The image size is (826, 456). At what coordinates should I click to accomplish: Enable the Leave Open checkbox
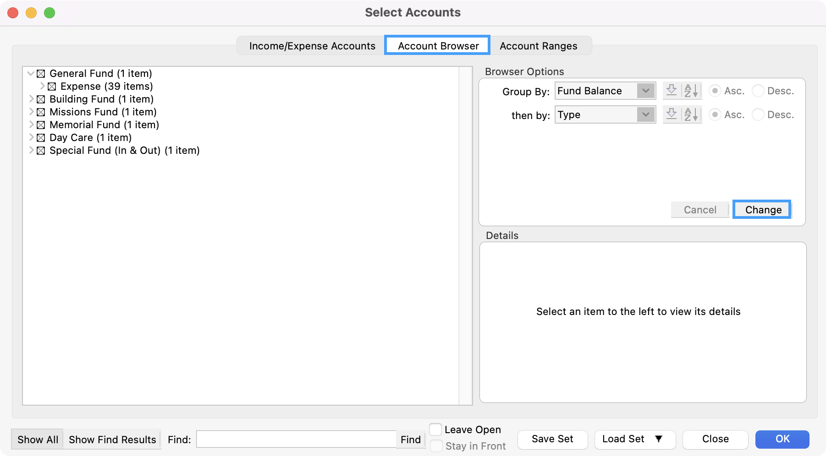point(435,429)
